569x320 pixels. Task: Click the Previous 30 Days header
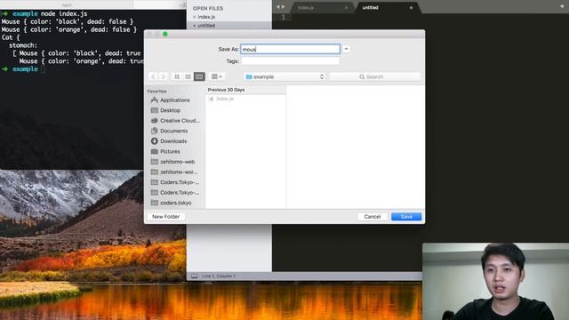coord(226,90)
